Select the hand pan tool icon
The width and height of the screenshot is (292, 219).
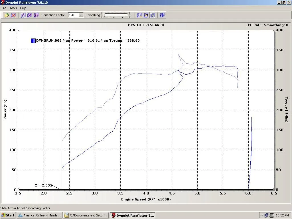(146, 15)
